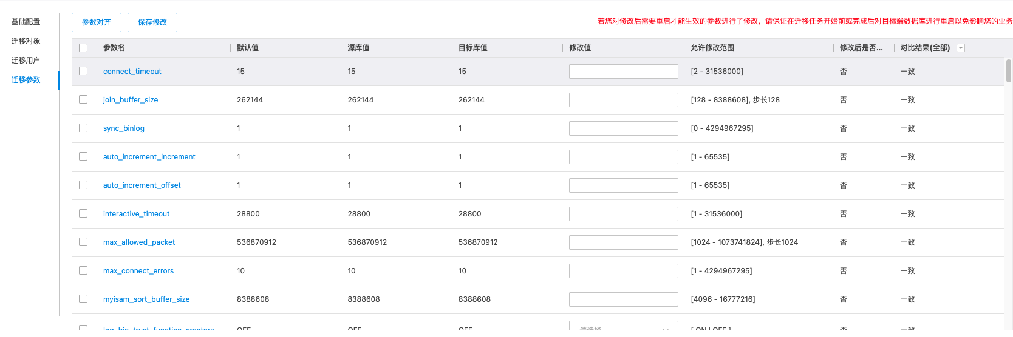
Task: Open the interactive_timeout link
Action: point(137,214)
